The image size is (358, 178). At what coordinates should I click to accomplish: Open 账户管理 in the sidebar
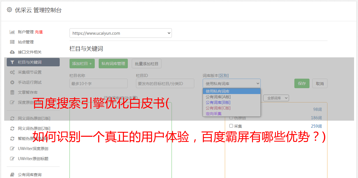click(x=26, y=32)
